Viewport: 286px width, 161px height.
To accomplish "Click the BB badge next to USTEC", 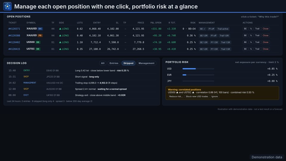I will [x=38, y=49].
